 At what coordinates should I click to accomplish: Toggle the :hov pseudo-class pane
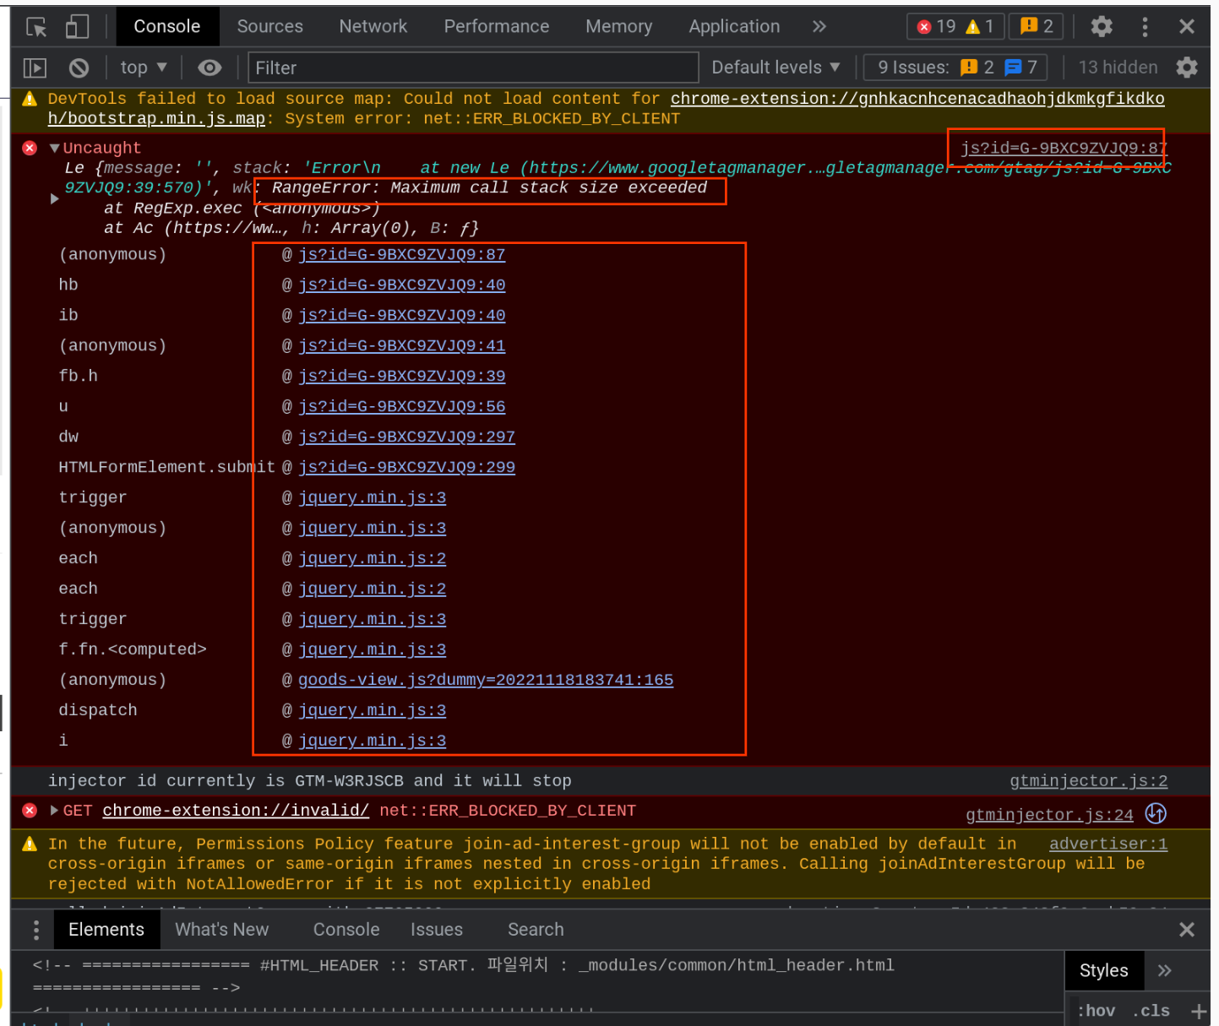coord(1097,1010)
